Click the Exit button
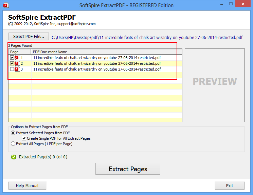253x195 pixels. tap(230, 186)
